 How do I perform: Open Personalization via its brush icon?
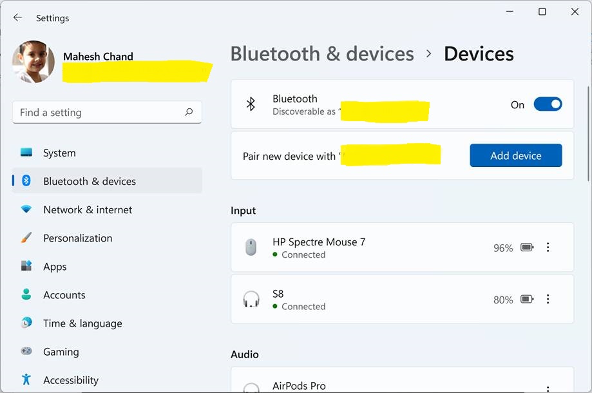26,238
